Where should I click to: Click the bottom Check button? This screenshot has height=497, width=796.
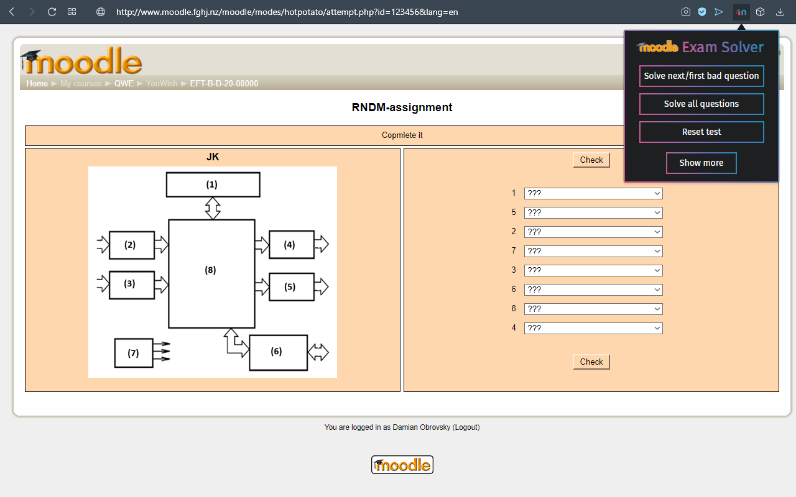pyautogui.click(x=591, y=362)
